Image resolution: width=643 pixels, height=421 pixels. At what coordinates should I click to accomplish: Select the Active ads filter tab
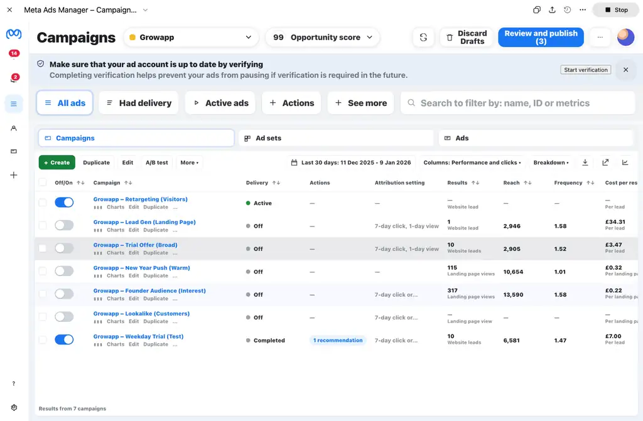coord(220,103)
